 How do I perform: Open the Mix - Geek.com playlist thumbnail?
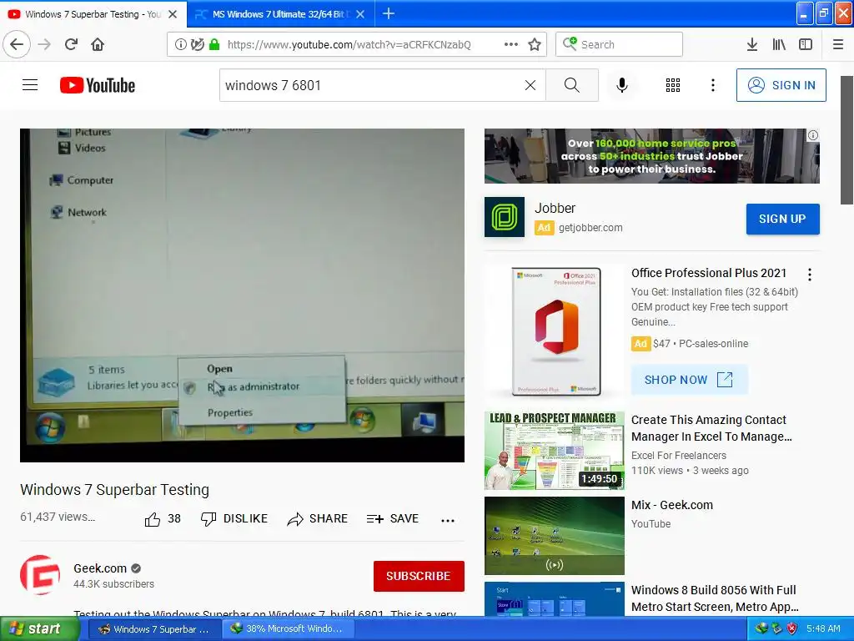(x=555, y=536)
